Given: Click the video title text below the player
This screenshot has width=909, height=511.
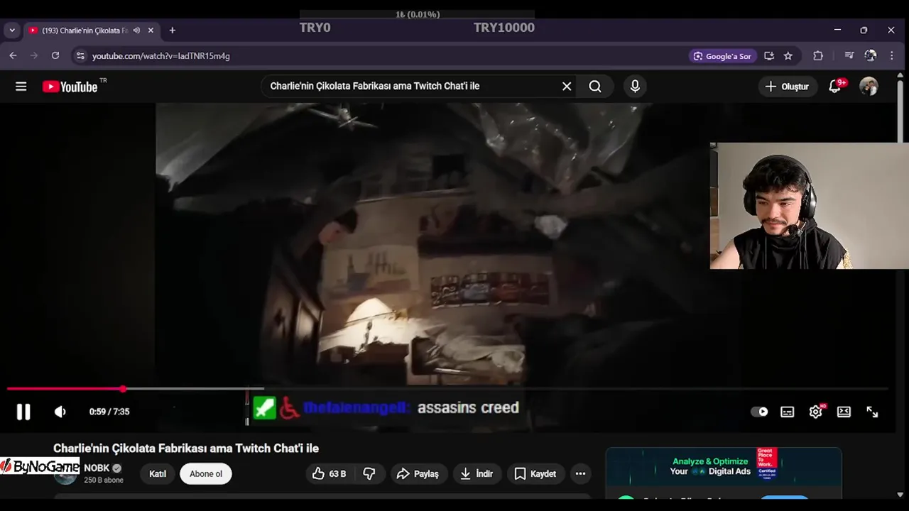Looking at the screenshot, I should click(186, 449).
